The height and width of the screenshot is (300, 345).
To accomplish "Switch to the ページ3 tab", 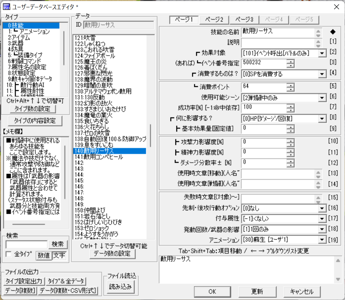I will 244,19.
